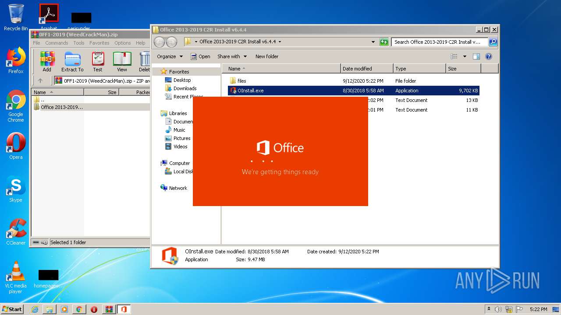Click the clock showing 5:22 PM

538,309
